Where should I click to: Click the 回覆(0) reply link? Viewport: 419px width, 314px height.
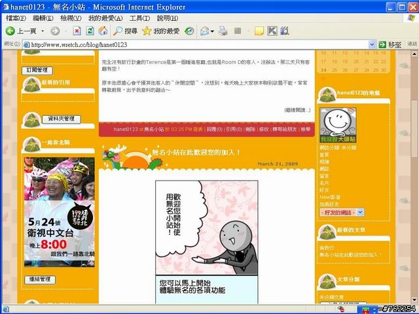[215, 130]
